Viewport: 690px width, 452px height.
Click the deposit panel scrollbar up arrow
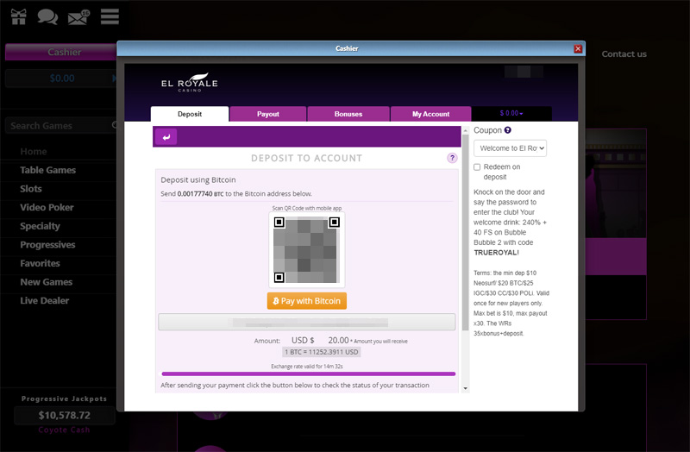465,131
